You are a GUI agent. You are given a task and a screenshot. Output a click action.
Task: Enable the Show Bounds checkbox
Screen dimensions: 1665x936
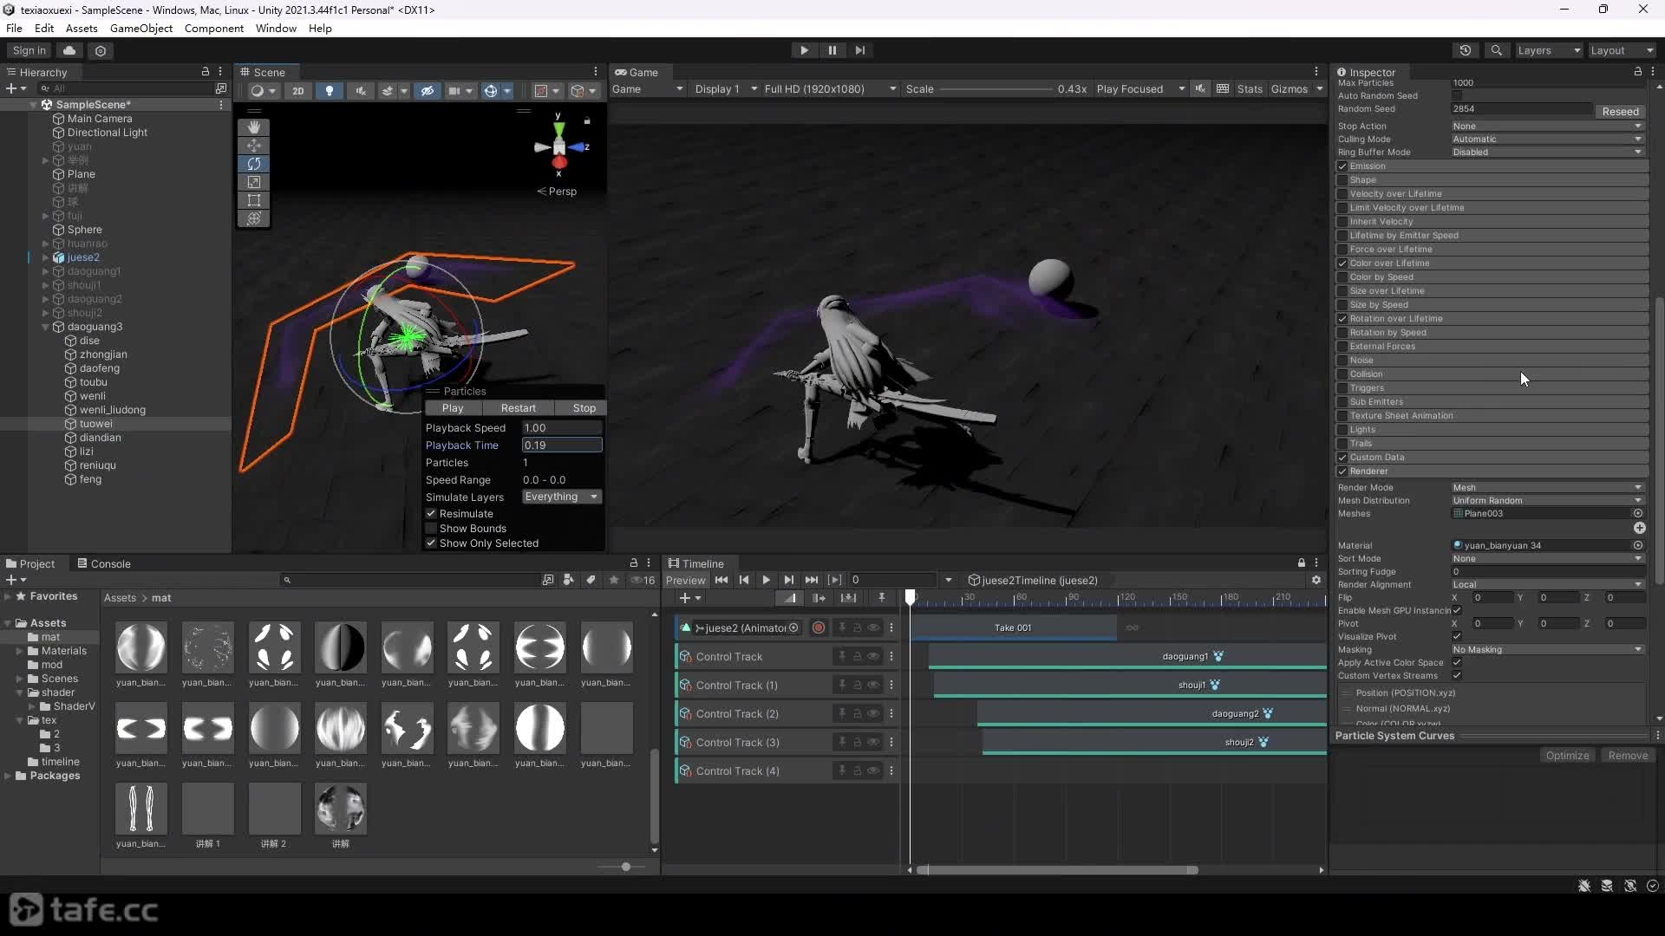pos(431,529)
